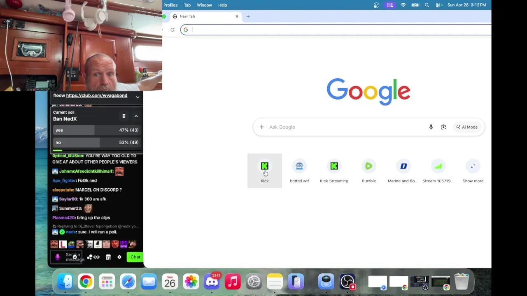Open the Rumble shortcut

click(368, 171)
